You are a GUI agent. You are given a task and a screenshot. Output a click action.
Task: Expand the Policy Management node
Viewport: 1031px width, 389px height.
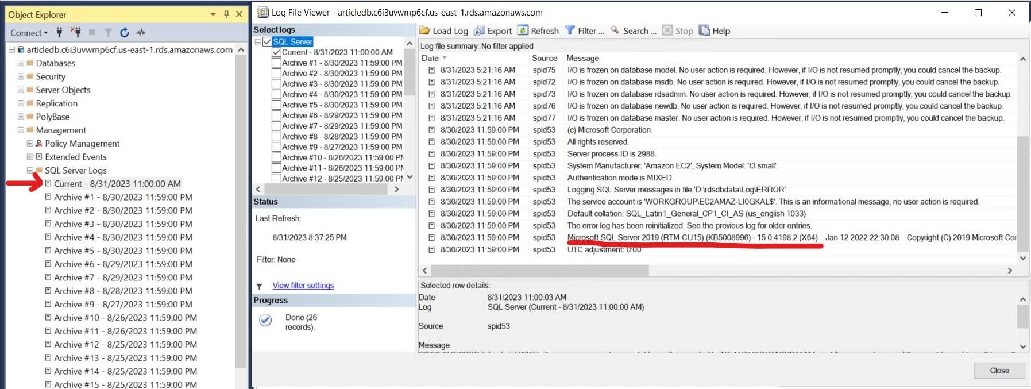point(30,144)
